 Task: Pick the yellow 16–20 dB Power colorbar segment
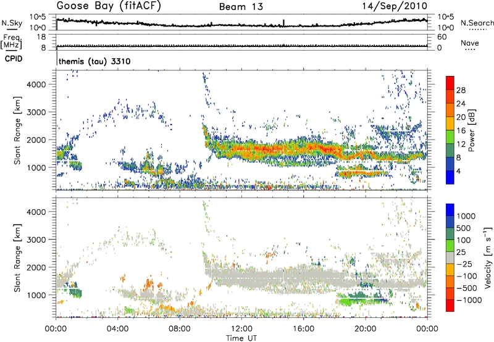click(x=450, y=123)
